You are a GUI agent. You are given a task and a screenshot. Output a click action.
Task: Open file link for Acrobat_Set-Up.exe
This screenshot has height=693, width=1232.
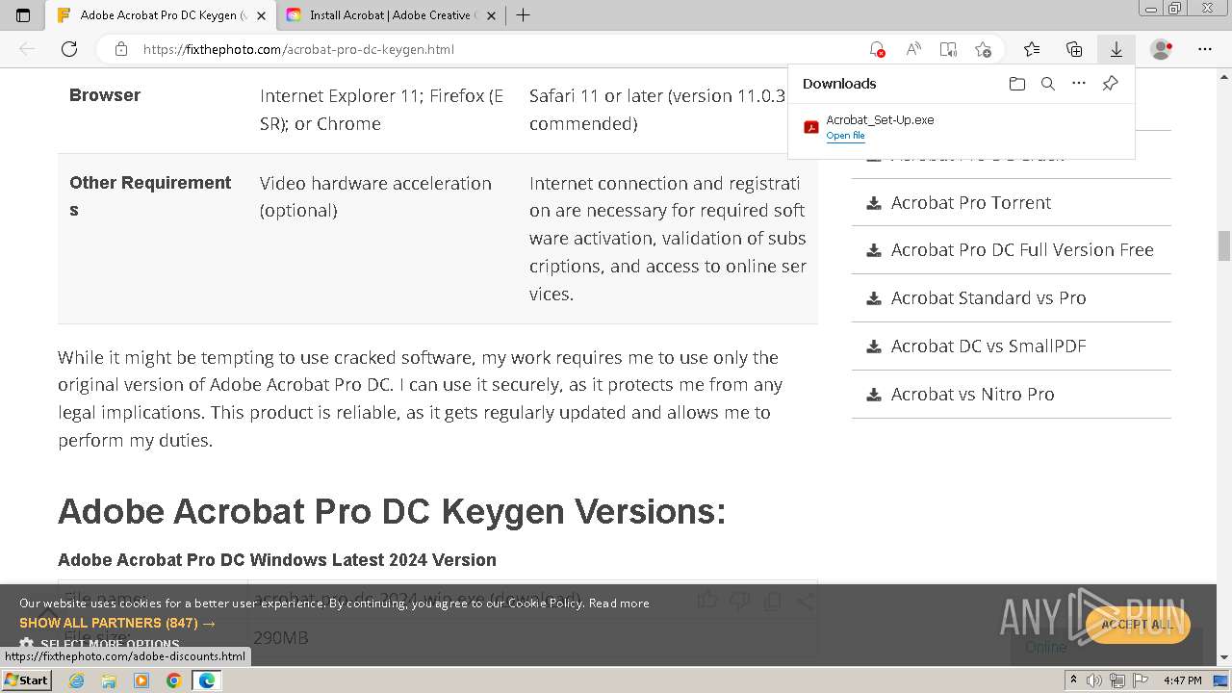pos(845,136)
